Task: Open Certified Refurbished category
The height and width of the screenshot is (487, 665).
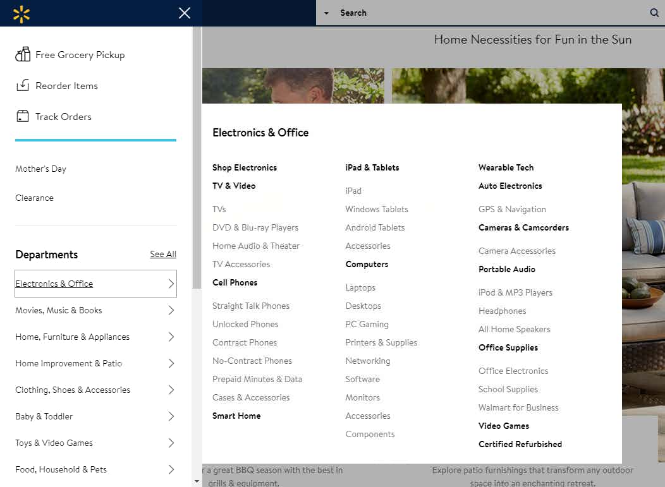Action: (x=520, y=444)
